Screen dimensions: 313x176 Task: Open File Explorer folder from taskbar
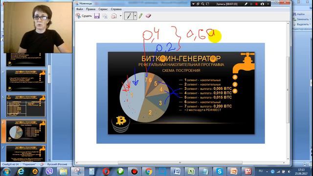click(x=63, y=172)
